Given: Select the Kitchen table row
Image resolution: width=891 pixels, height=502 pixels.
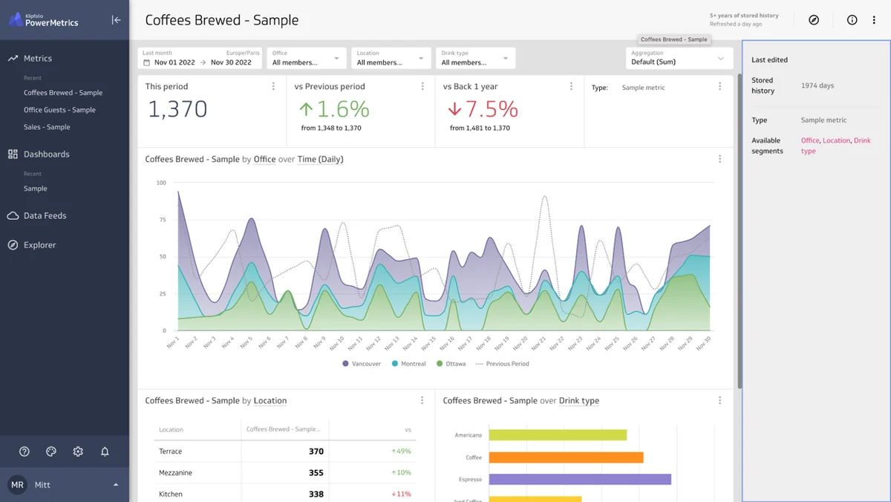Looking at the screenshot, I should 285,494.
